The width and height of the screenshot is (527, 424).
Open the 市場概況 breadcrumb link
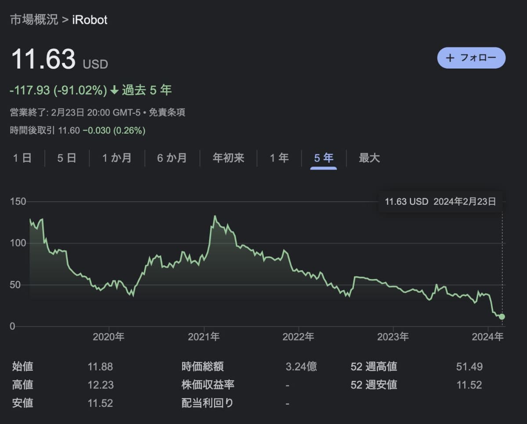[x=34, y=20]
